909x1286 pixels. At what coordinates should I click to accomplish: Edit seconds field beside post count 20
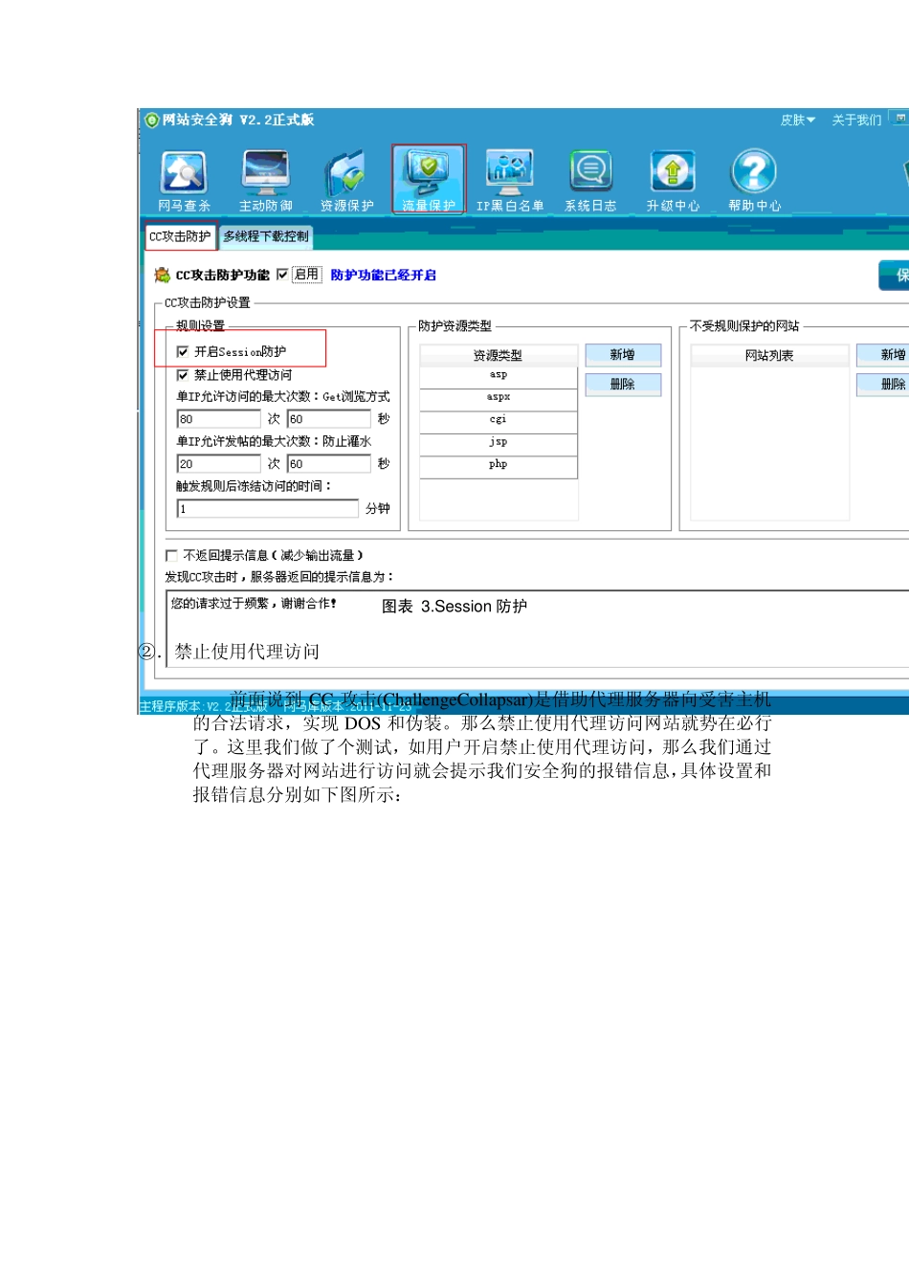pyautogui.click(x=329, y=464)
